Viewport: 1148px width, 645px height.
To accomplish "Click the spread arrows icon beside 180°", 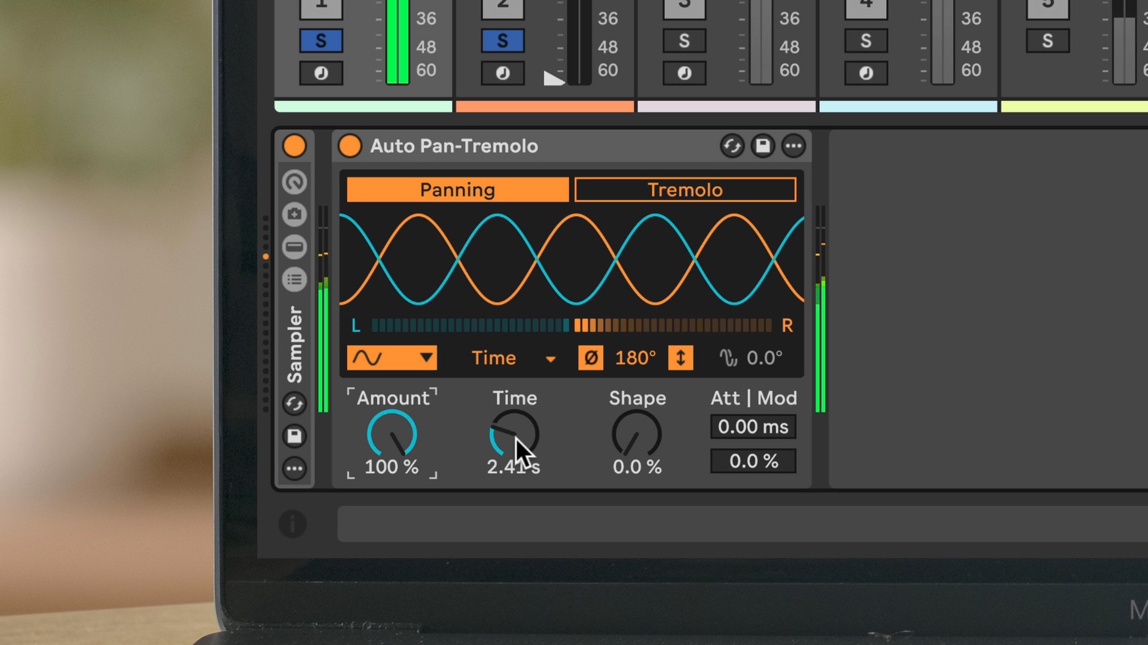I will pos(680,357).
